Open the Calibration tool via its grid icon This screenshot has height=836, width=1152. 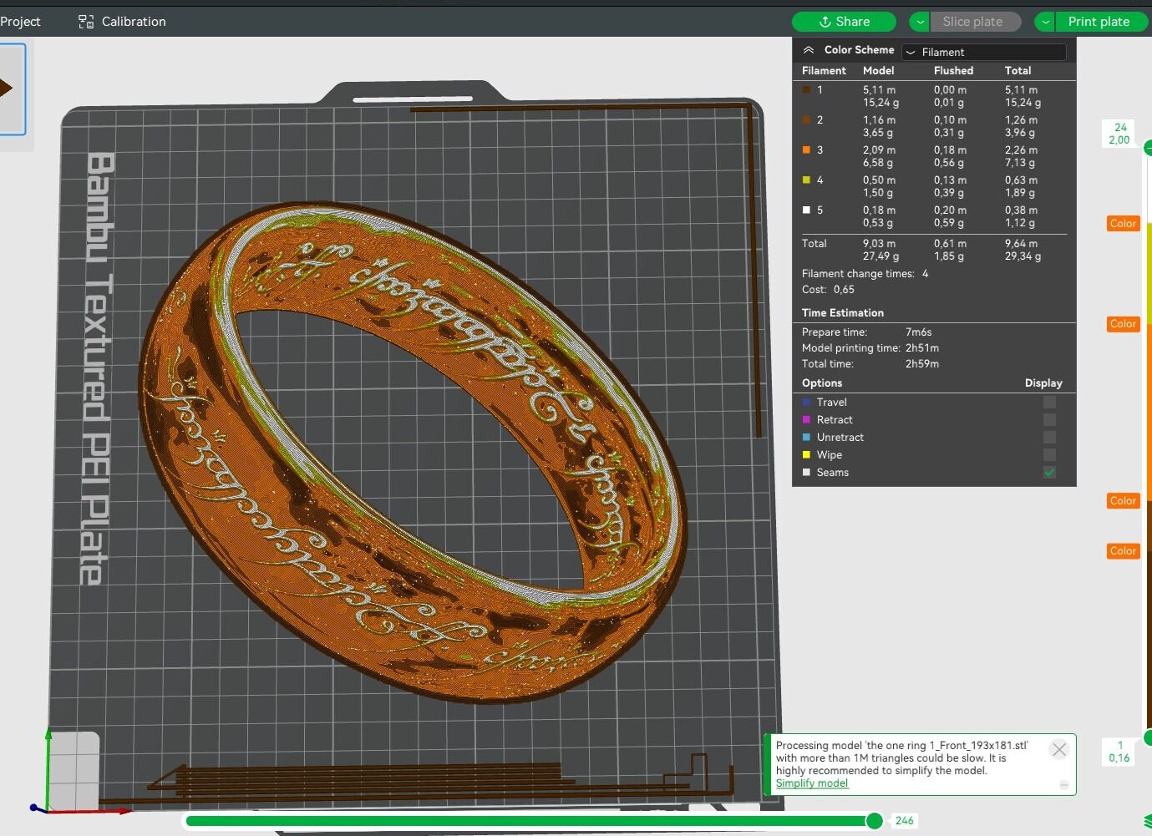coord(84,21)
